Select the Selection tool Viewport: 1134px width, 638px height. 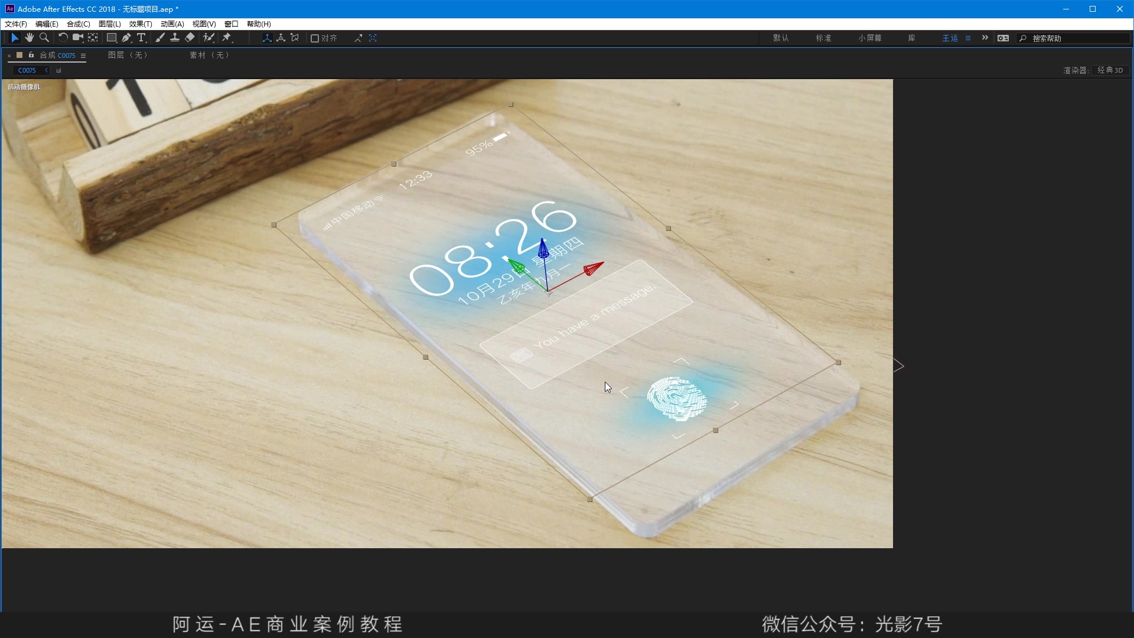(x=13, y=37)
